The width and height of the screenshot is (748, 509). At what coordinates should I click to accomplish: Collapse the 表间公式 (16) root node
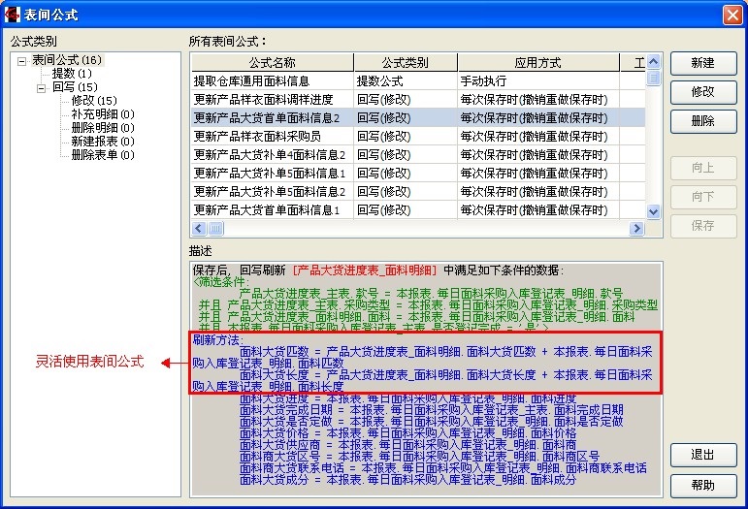click(x=22, y=60)
